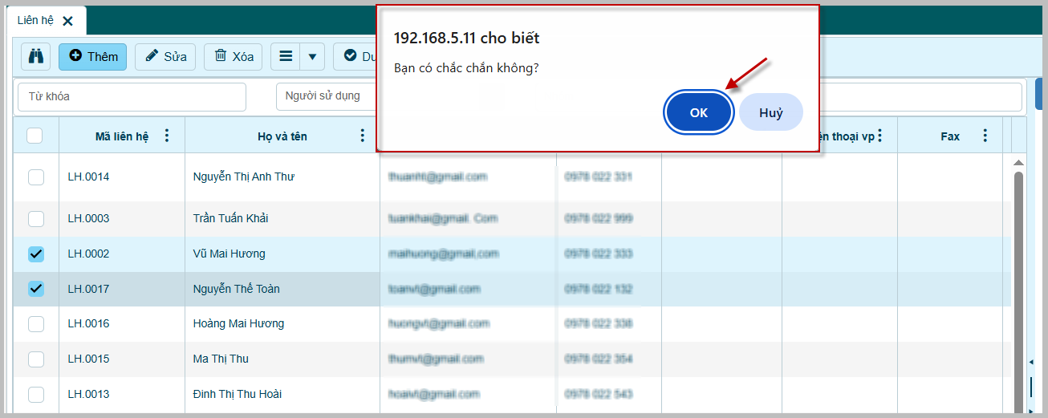Click the Từ khóa keyword field
The width and height of the screenshot is (1048, 418).
(132, 96)
